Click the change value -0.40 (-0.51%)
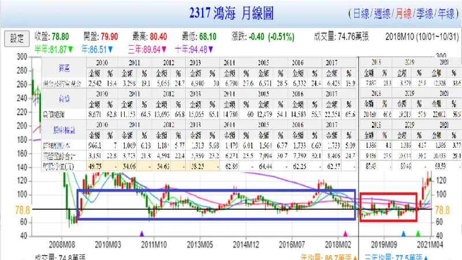 point(271,36)
